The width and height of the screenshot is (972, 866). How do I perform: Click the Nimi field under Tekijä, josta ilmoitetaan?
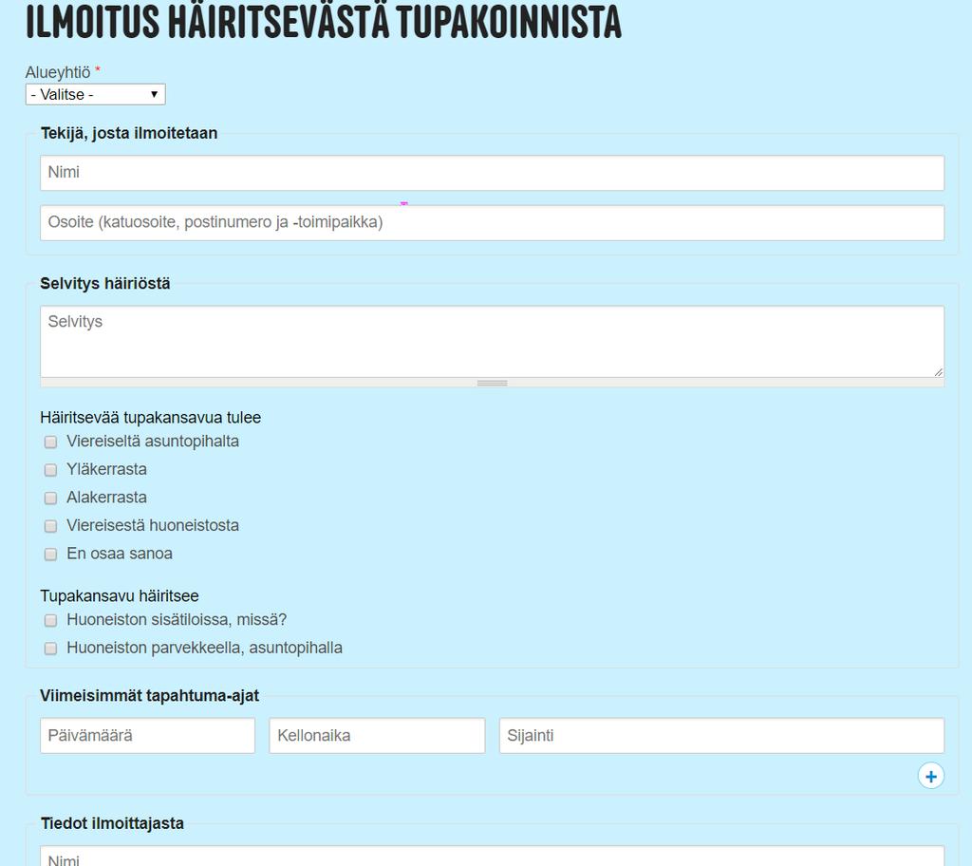pyautogui.click(x=493, y=173)
